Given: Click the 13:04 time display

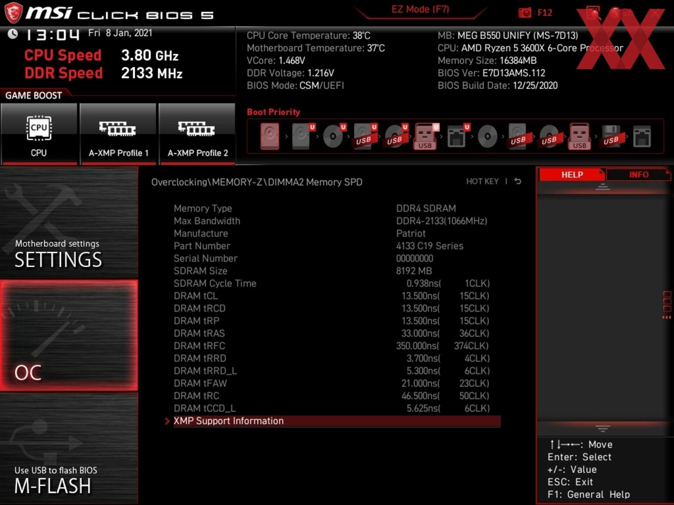Looking at the screenshot, I should [x=53, y=35].
